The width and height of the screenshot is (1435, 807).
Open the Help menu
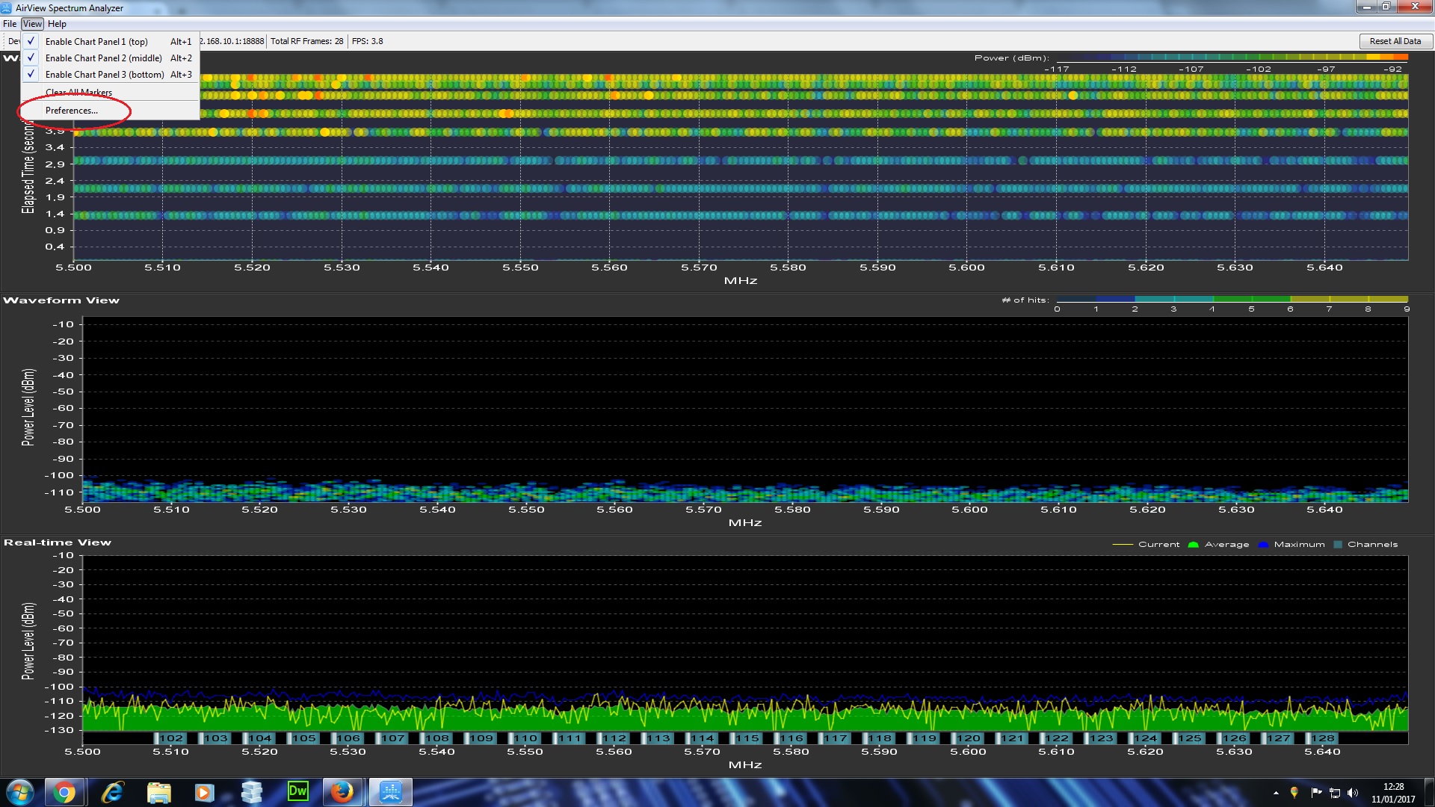coord(57,24)
